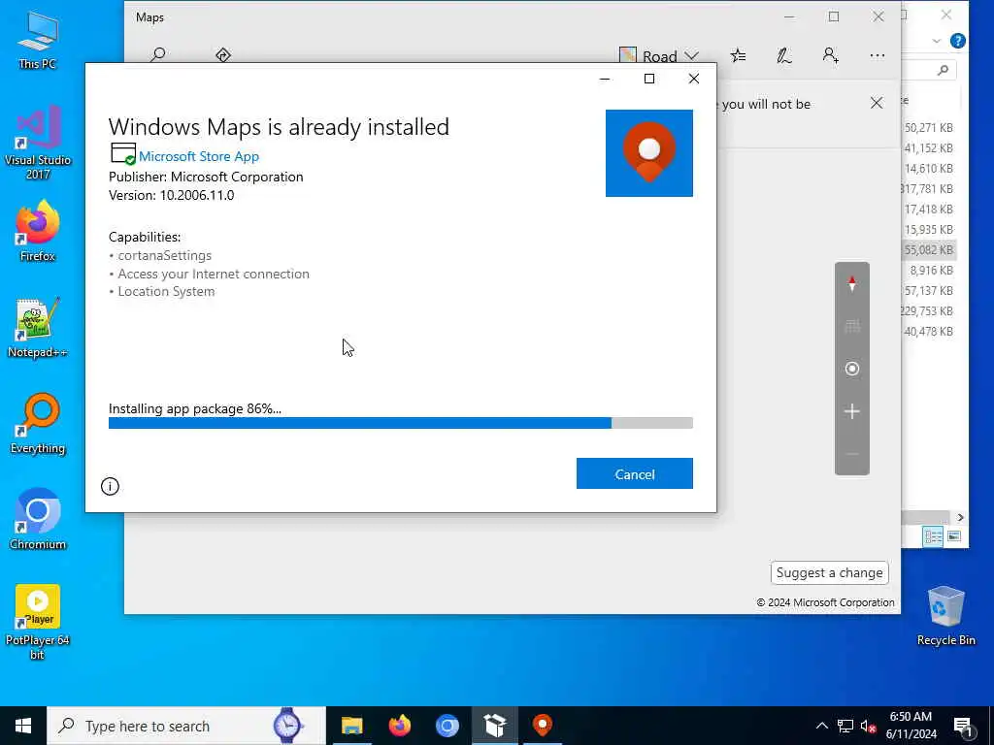This screenshot has width=994, height=745.
Task: Click the info icon in installer dialog
Action: (x=110, y=486)
